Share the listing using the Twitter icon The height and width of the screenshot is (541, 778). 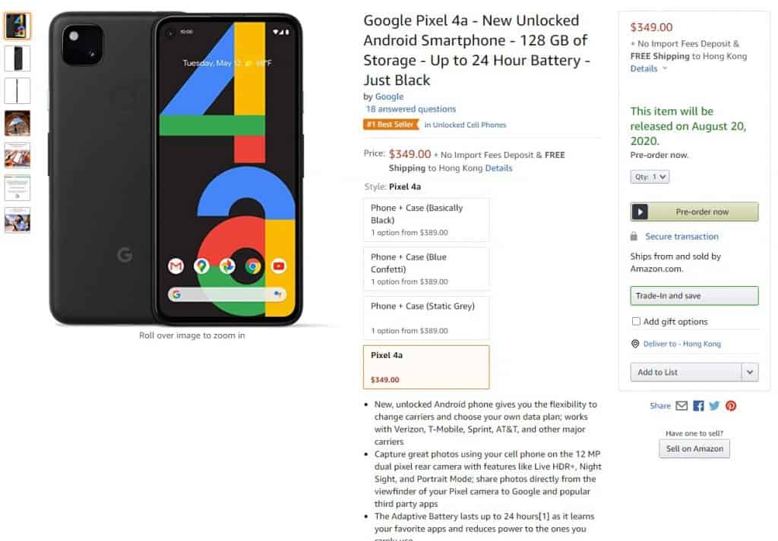(x=714, y=406)
